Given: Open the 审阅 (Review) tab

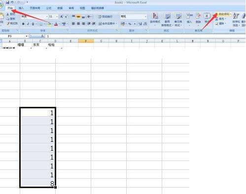Looking at the screenshot, I should coord(71,8).
